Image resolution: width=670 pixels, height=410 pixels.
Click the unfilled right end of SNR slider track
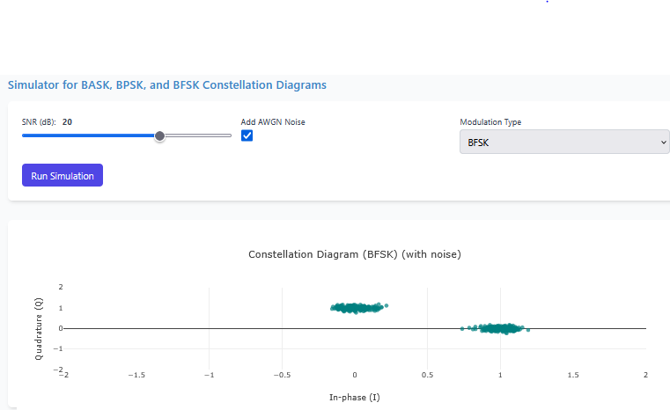[x=198, y=135]
